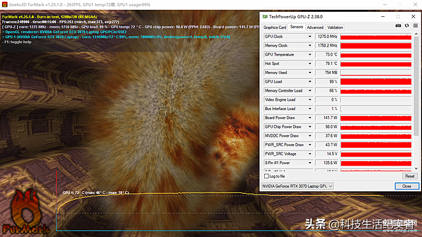Click the Reset button in GPU-Z
This screenshot has height=237, width=422.
(x=410, y=177)
